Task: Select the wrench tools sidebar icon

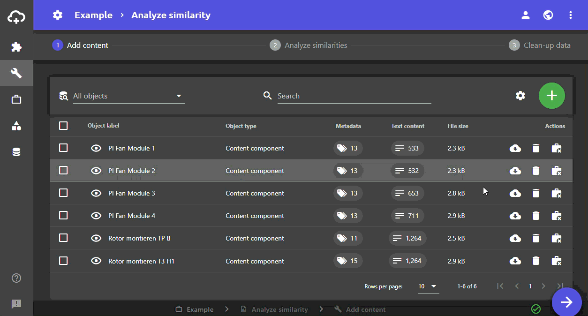Action: (x=16, y=73)
